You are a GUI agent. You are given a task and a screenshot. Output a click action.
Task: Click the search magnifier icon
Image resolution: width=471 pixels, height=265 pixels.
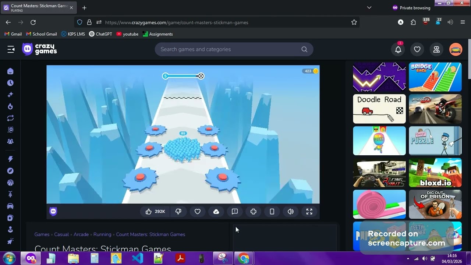(304, 49)
